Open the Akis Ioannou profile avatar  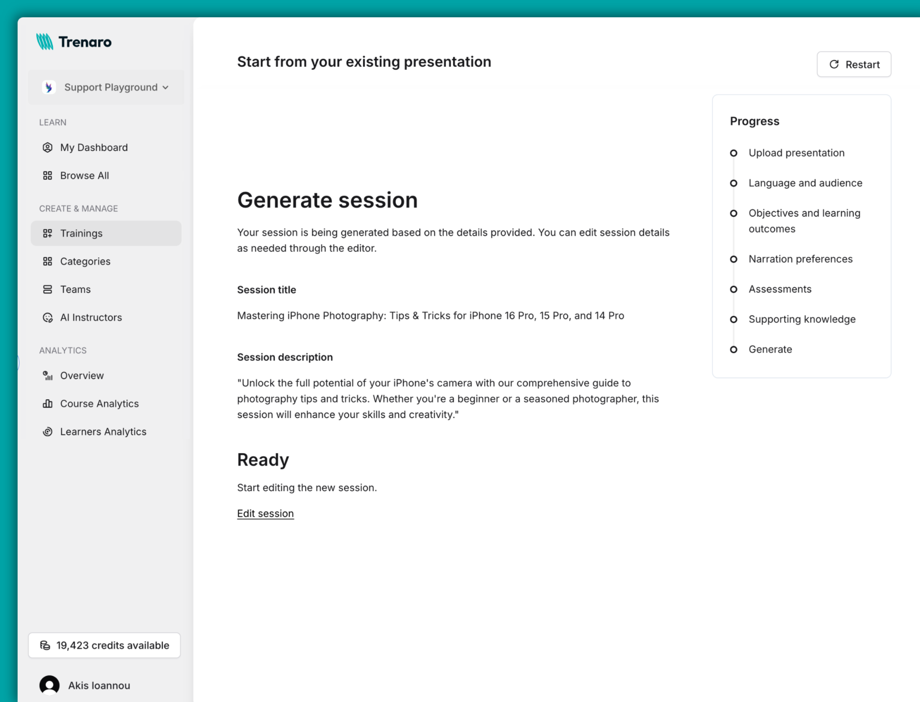pyautogui.click(x=49, y=685)
